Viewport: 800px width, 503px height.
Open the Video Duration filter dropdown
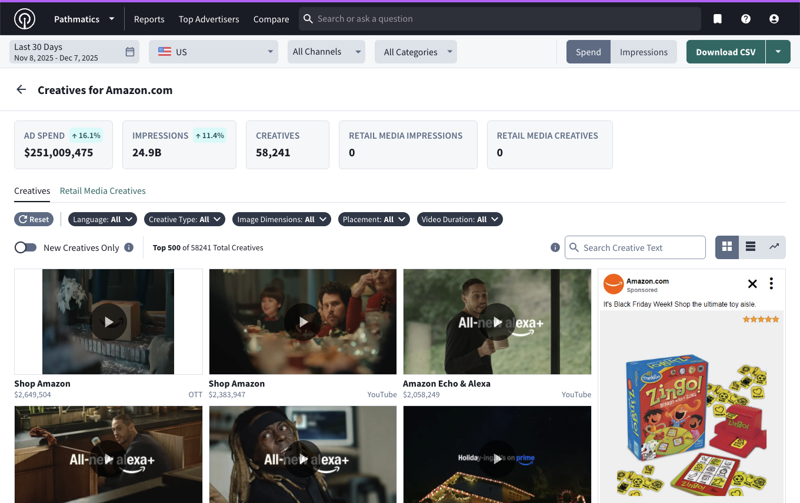click(460, 219)
